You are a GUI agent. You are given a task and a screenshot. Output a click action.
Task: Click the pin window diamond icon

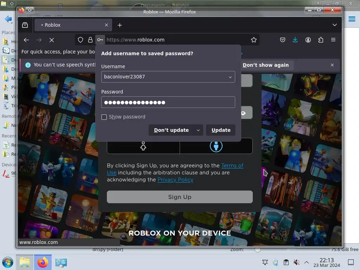(x=30, y=10)
